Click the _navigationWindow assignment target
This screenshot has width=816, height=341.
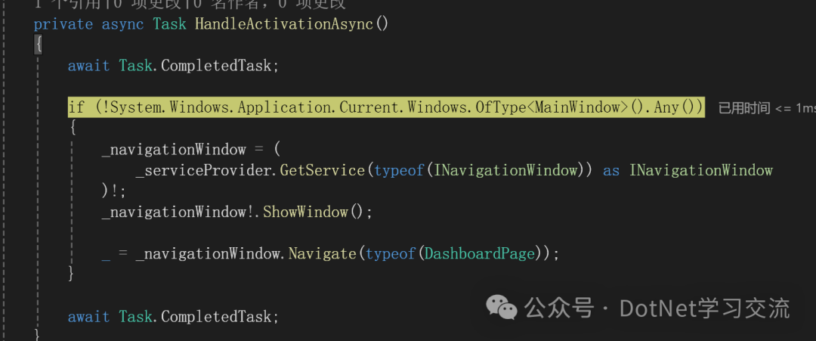pyautogui.click(x=174, y=150)
